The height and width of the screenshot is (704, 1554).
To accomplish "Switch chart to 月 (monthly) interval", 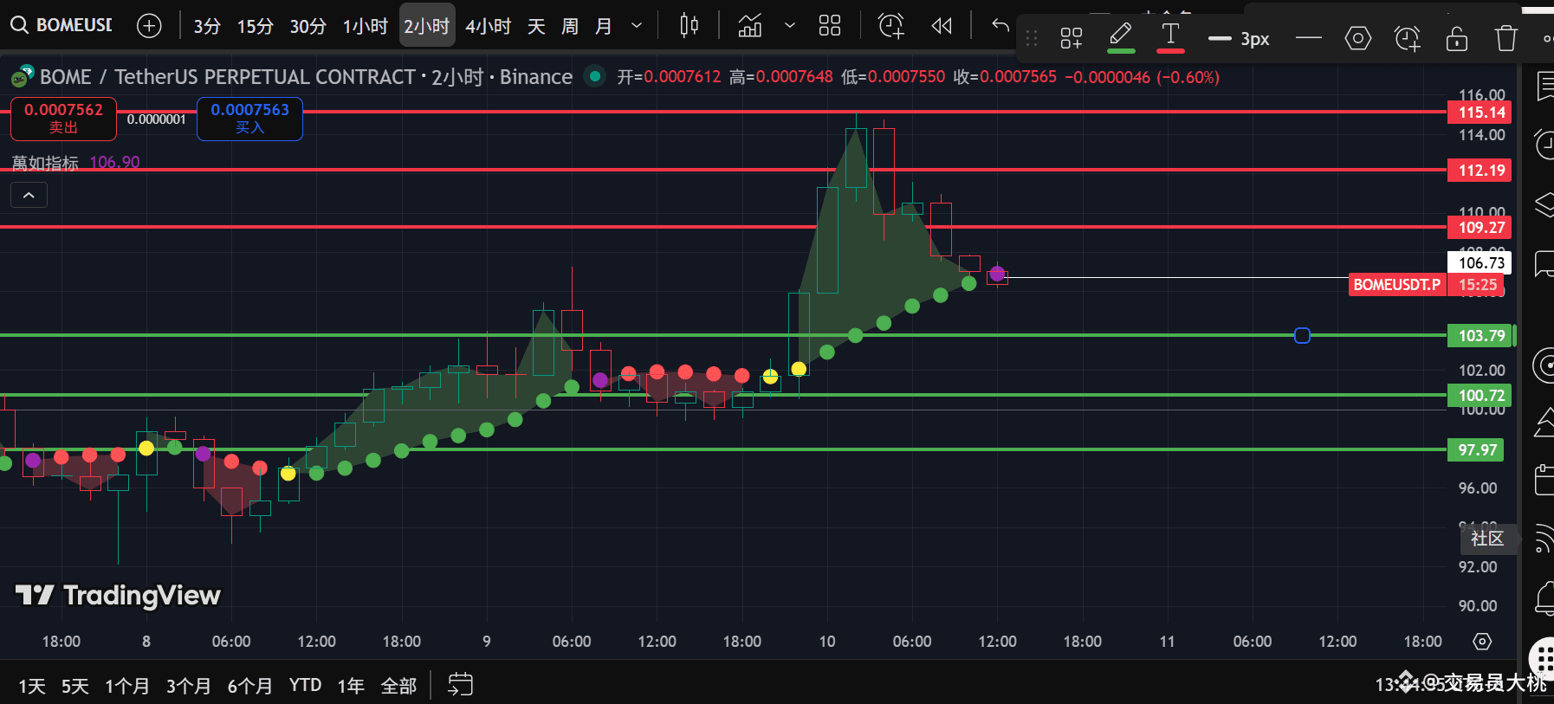I will pos(603,26).
